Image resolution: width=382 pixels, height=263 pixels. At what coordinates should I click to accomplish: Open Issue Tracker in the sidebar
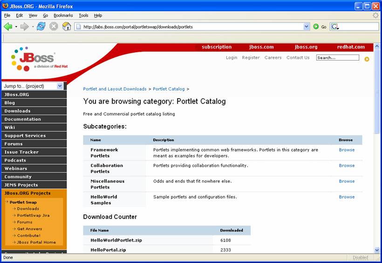click(x=34, y=152)
